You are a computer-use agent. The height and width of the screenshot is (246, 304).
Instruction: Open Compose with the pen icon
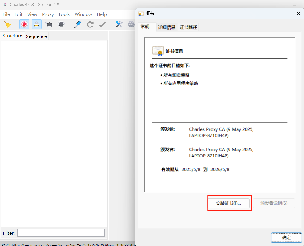[77, 24]
